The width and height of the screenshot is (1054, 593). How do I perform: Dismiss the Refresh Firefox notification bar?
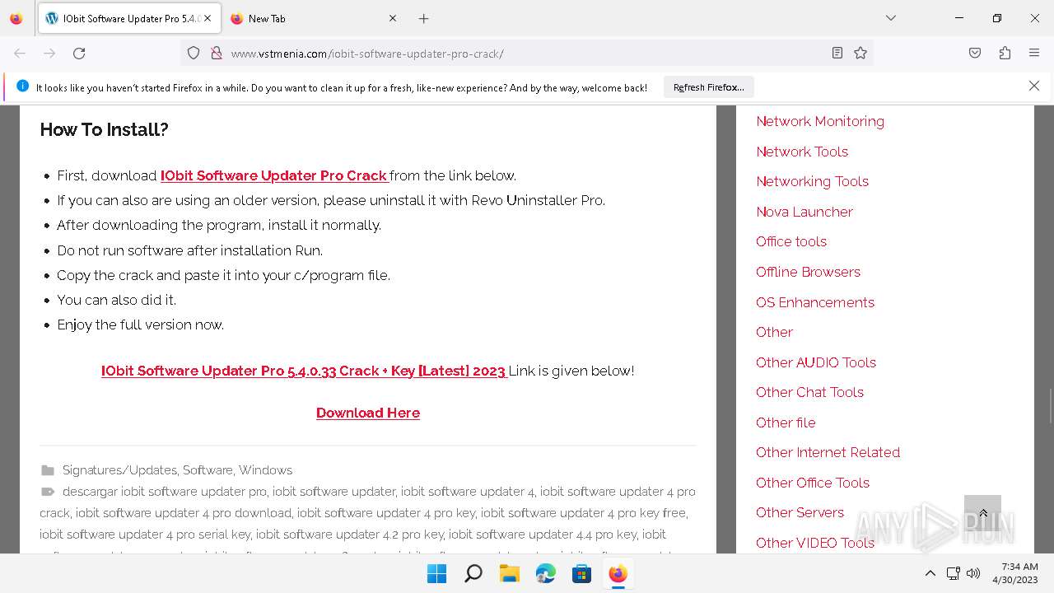coord(1034,86)
